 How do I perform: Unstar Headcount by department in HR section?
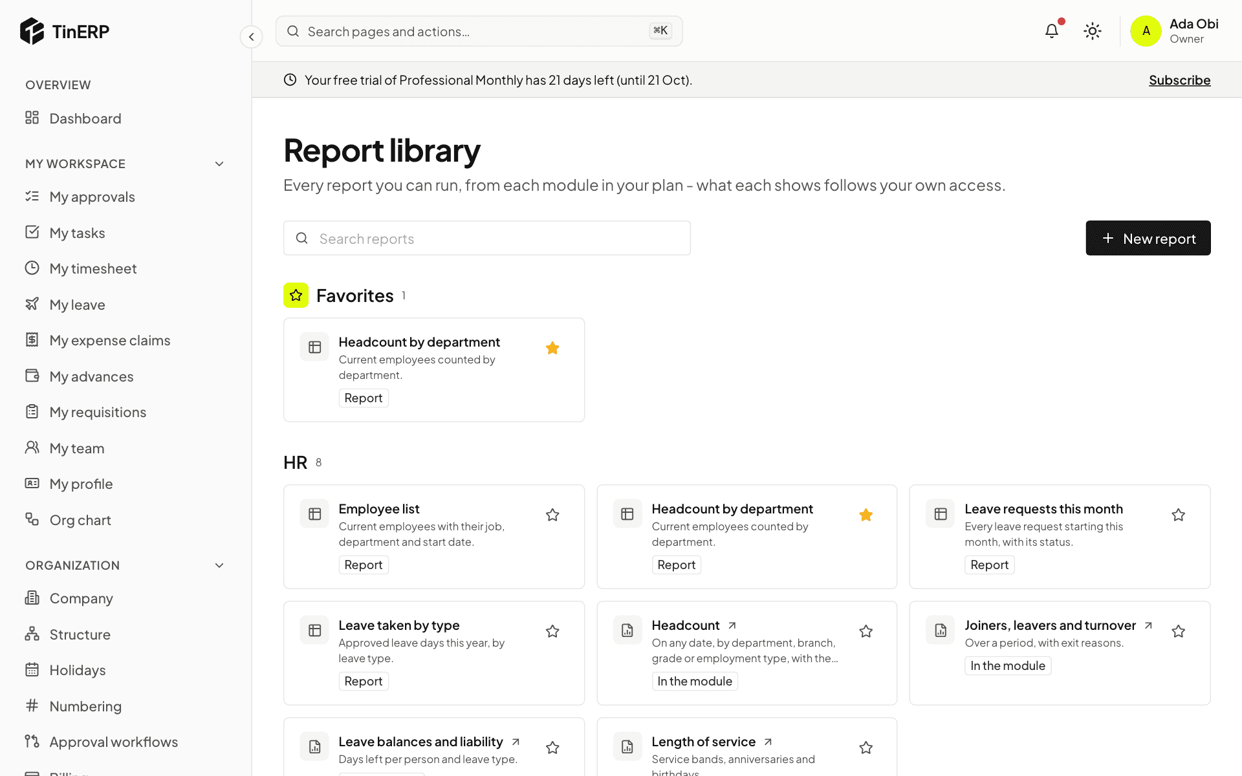click(x=866, y=515)
